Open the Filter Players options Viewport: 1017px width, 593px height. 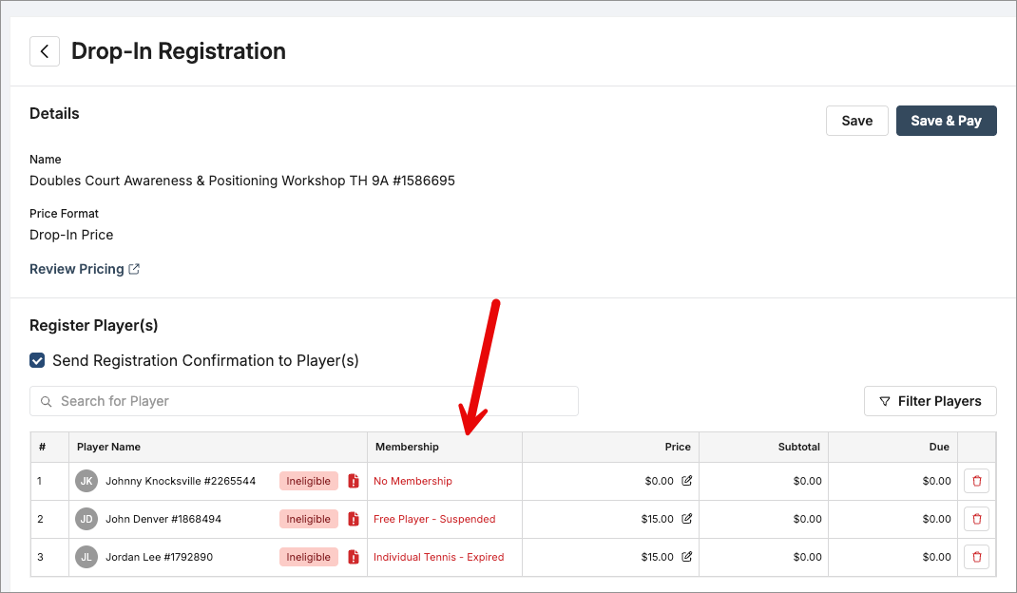pos(930,401)
